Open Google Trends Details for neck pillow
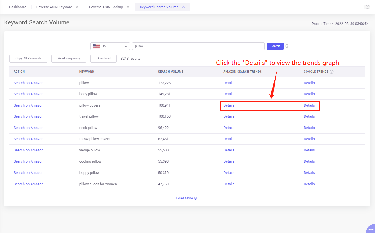Image resolution: width=375 pixels, height=233 pixels. tap(309, 128)
